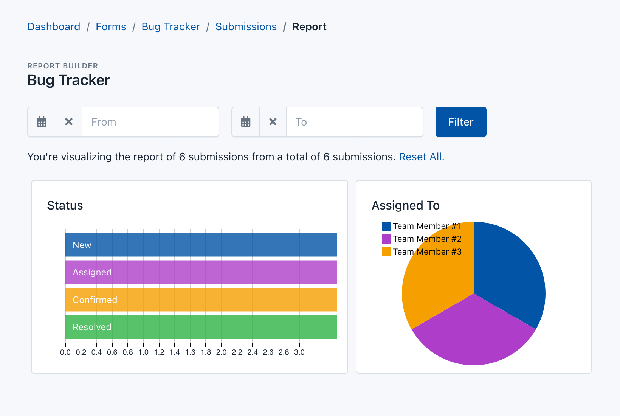Click the To date input field
This screenshot has width=620, height=416.
(354, 122)
